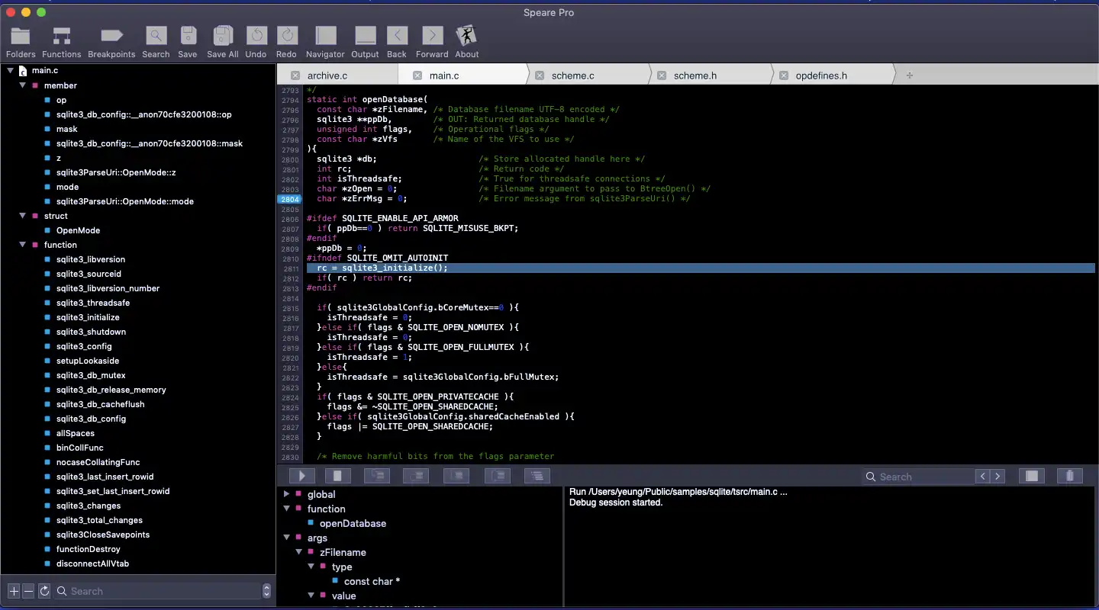Screen dimensions: 1099x610
Task: Collapse the member group in sidebar
Action: [23, 85]
